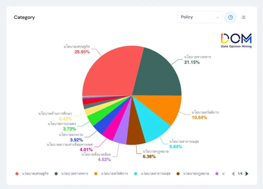Image resolution: width=263 pixels, height=189 pixels.
Task: Click the DOM Data Opinion Mining logo
Action: click(236, 41)
